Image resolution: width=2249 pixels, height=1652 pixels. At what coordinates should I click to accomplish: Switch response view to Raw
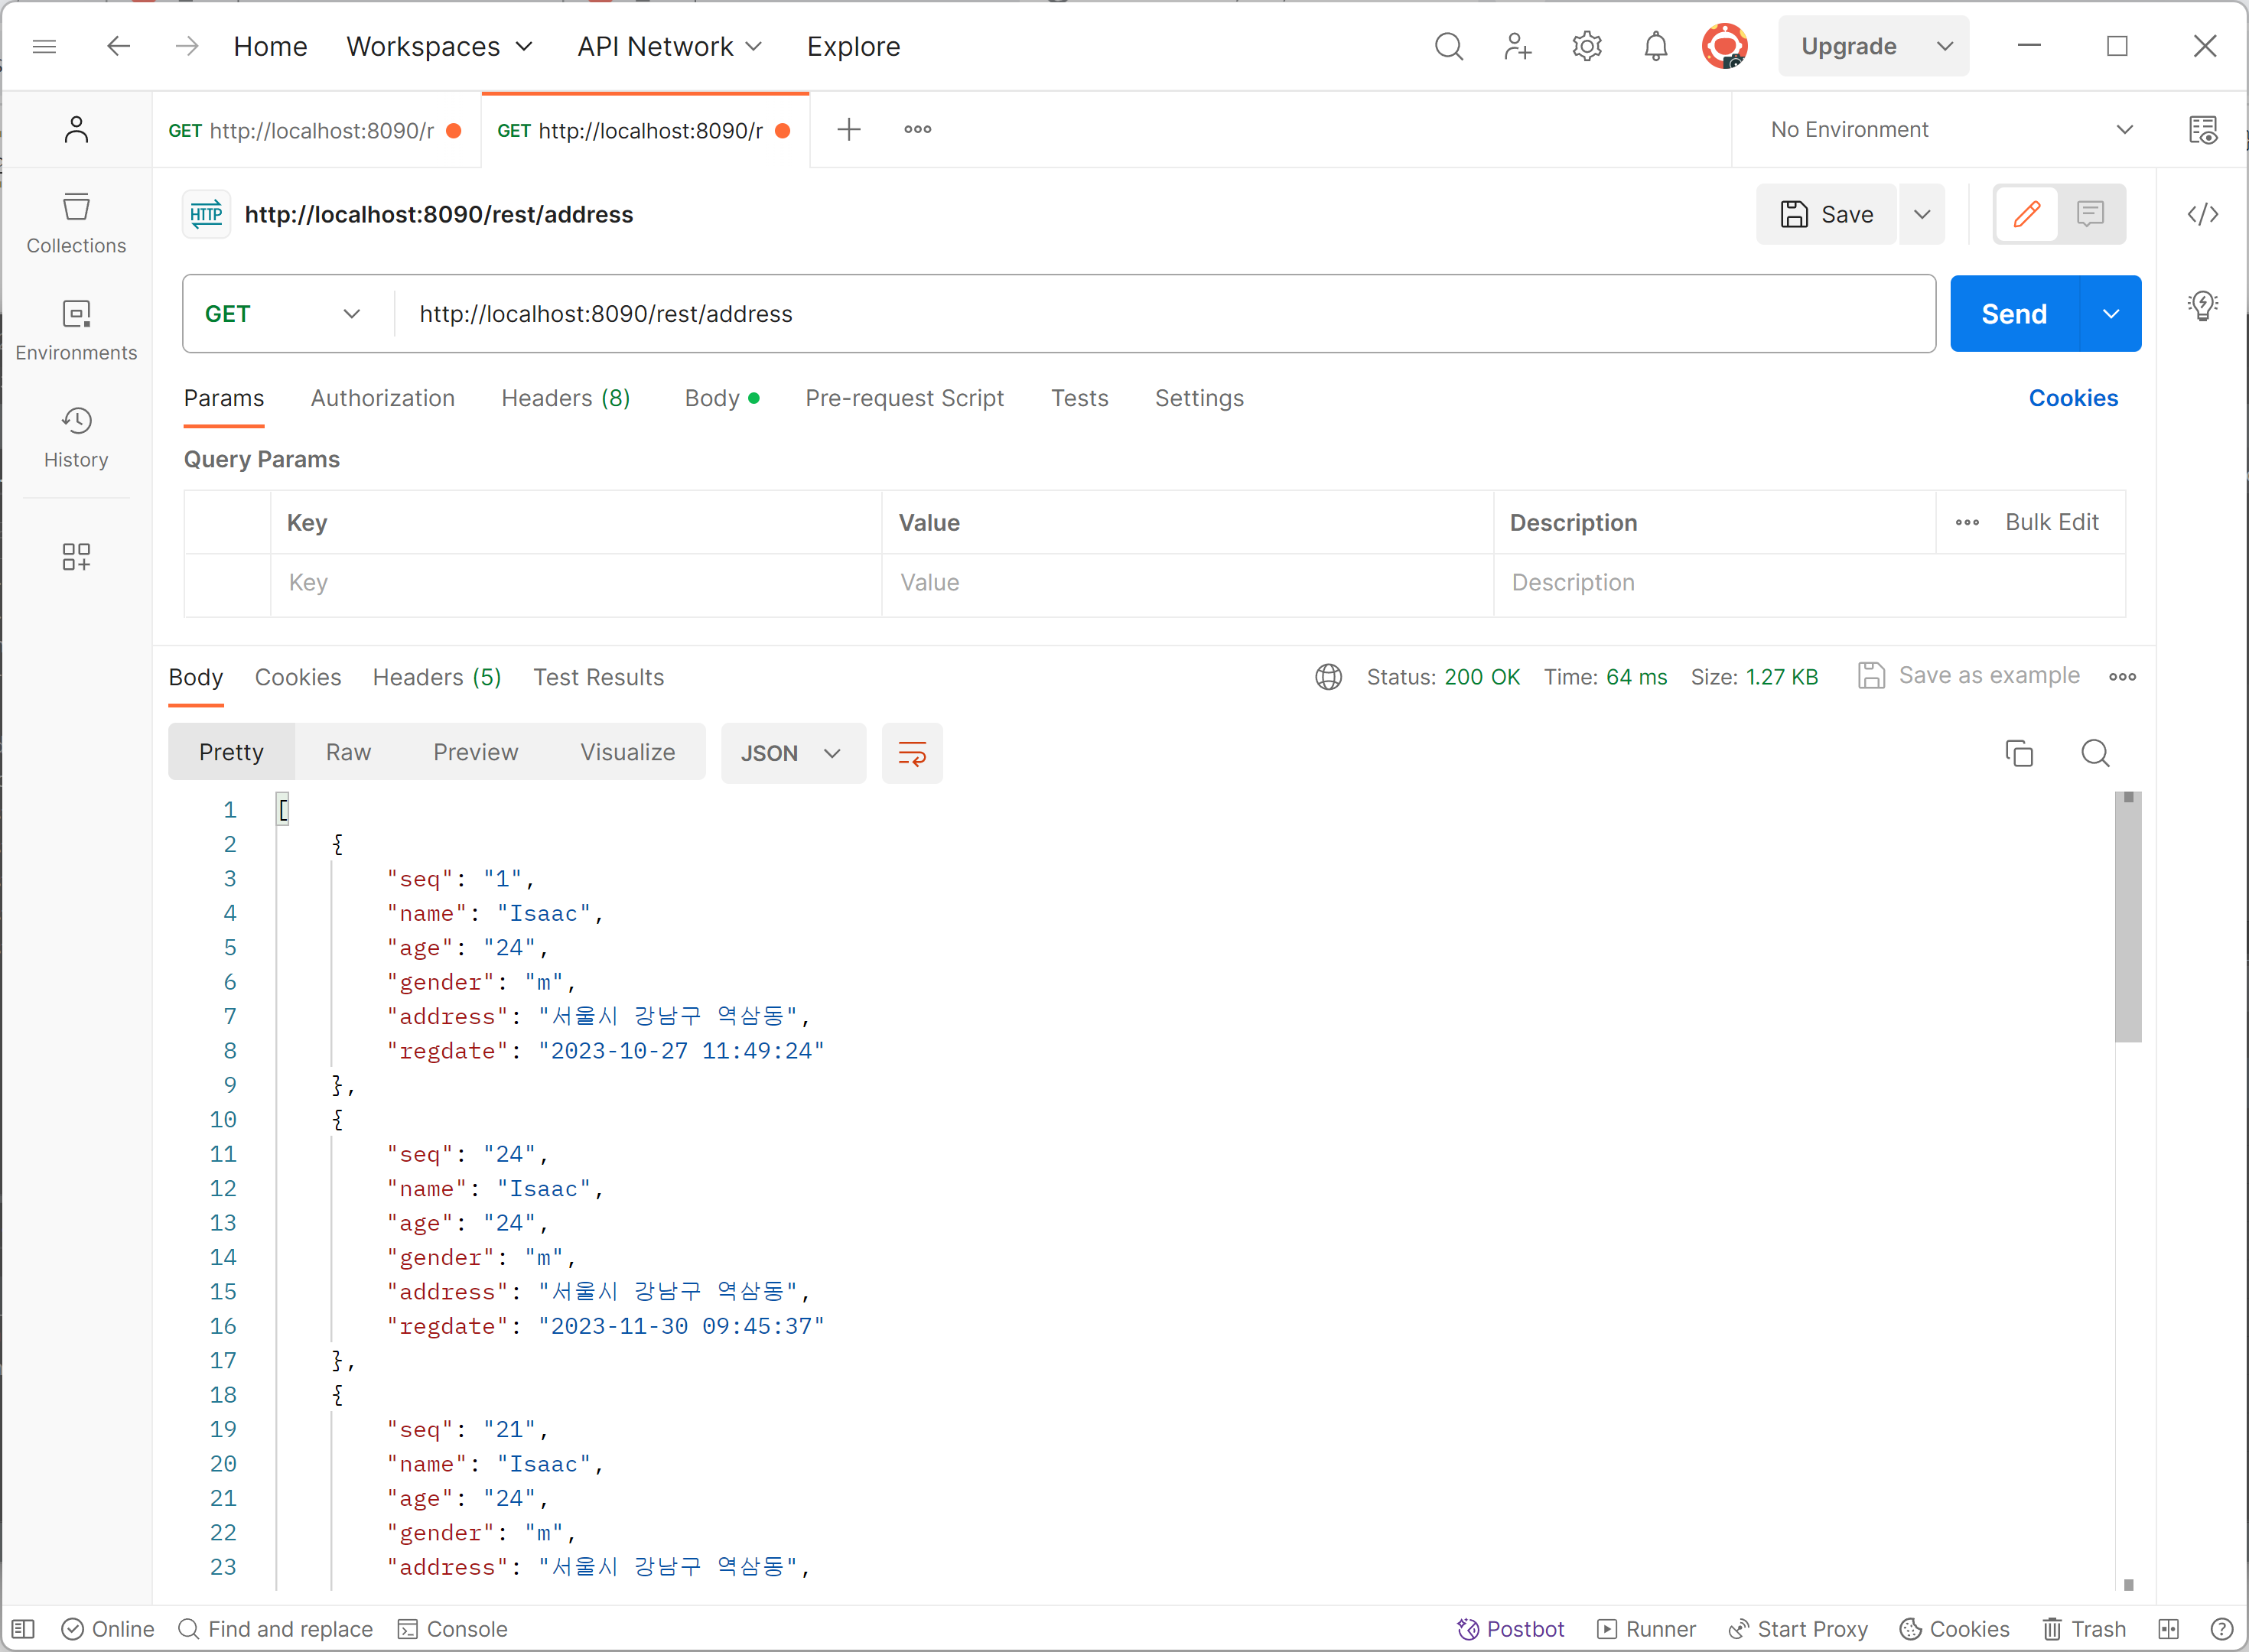click(348, 752)
